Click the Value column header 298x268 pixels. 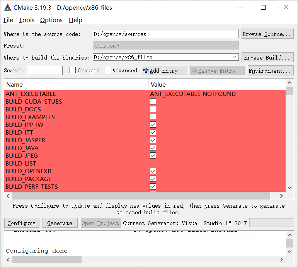coord(217,84)
